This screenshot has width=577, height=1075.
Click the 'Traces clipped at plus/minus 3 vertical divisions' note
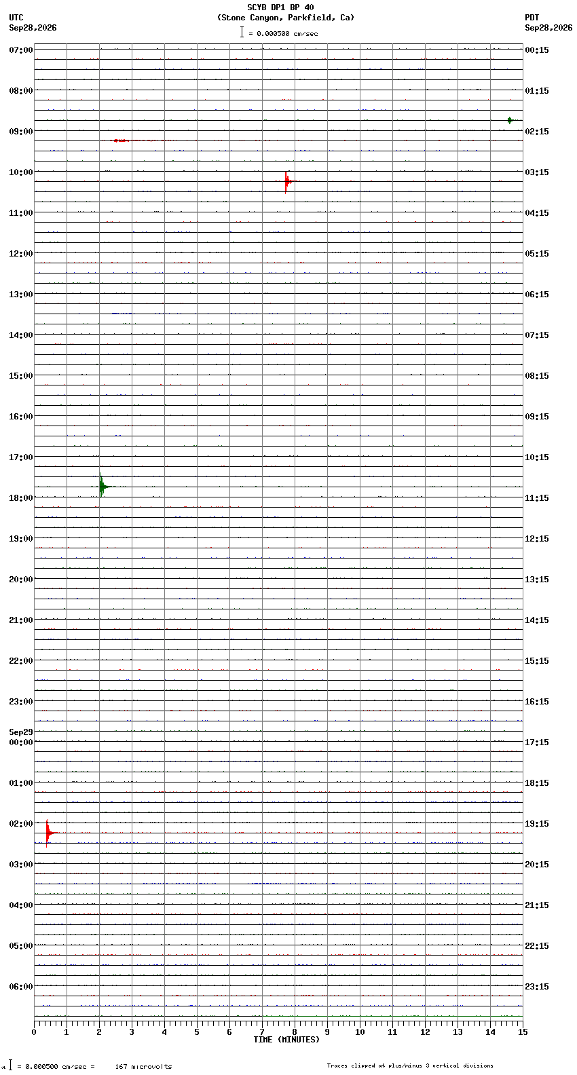coord(410,1065)
